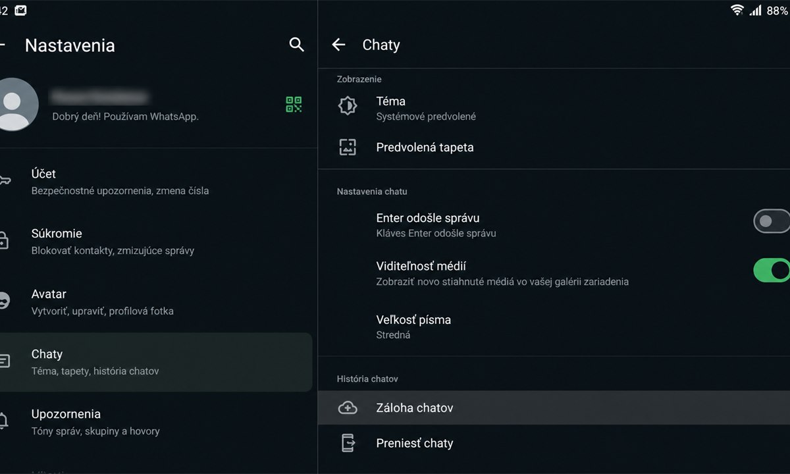Tap the battery 88% status indicator

click(777, 11)
